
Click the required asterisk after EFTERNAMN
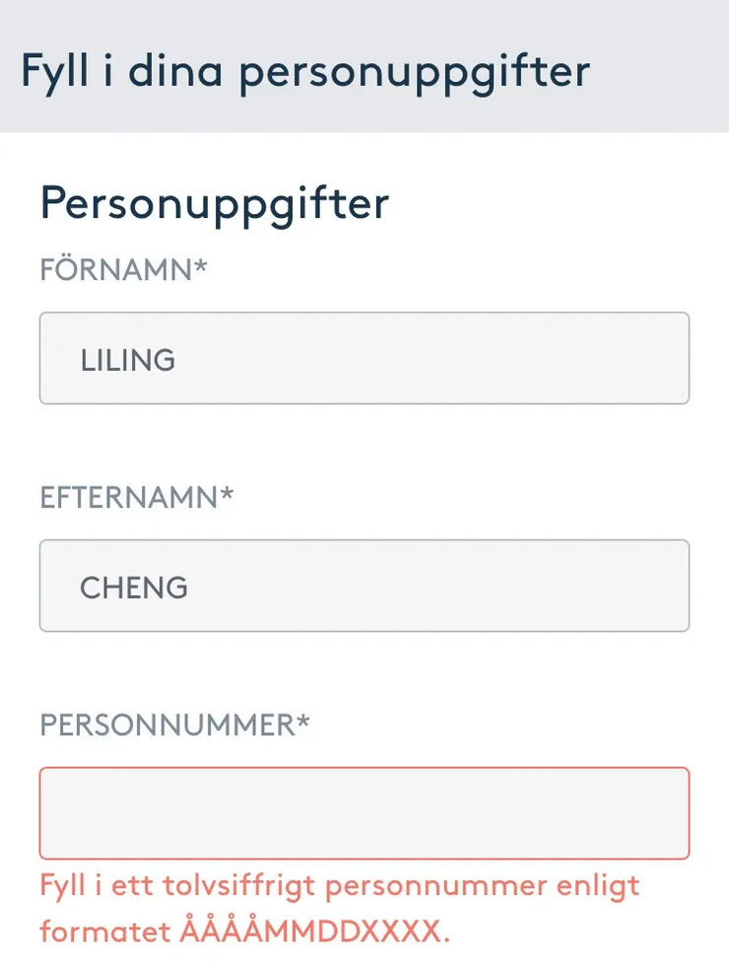pyautogui.click(x=228, y=494)
